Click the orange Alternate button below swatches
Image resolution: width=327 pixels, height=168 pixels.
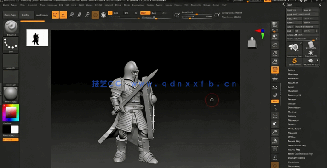point(11,140)
